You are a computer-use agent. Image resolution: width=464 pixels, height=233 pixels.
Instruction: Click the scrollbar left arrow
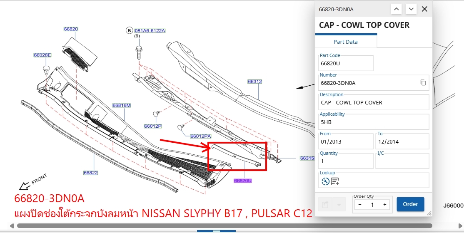click(12, 226)
